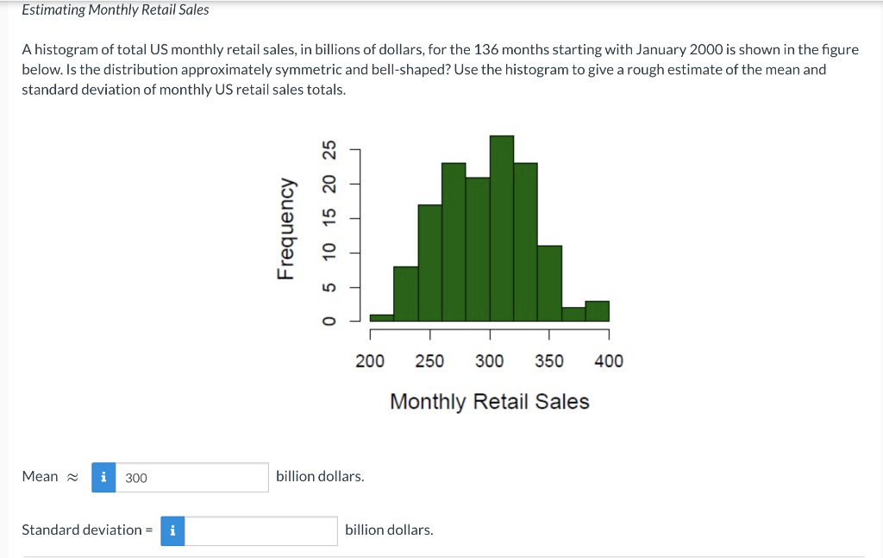Click the info icon beside Standard deviation
This screenshot has width=883, height=558.
coord(172,530)
